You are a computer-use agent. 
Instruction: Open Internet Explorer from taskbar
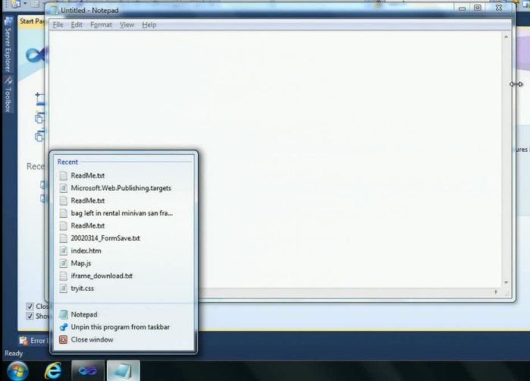pyautogui.click(x=53, y=371)
